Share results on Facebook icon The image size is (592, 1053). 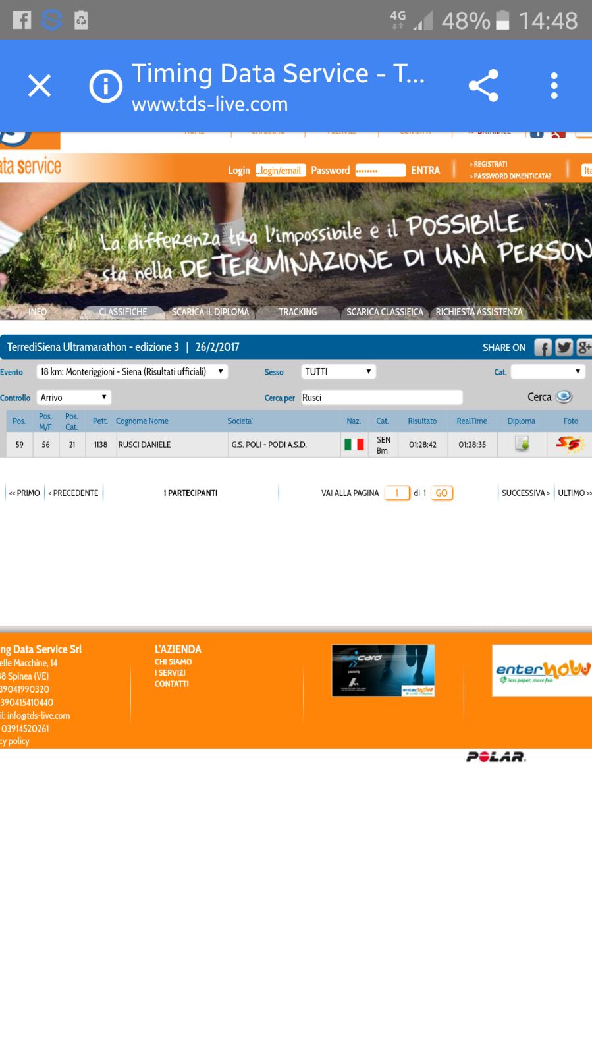coord(543,347)
